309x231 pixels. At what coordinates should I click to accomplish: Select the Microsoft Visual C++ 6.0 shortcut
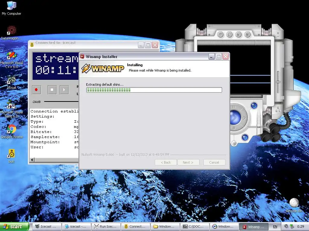coord(11,60)
